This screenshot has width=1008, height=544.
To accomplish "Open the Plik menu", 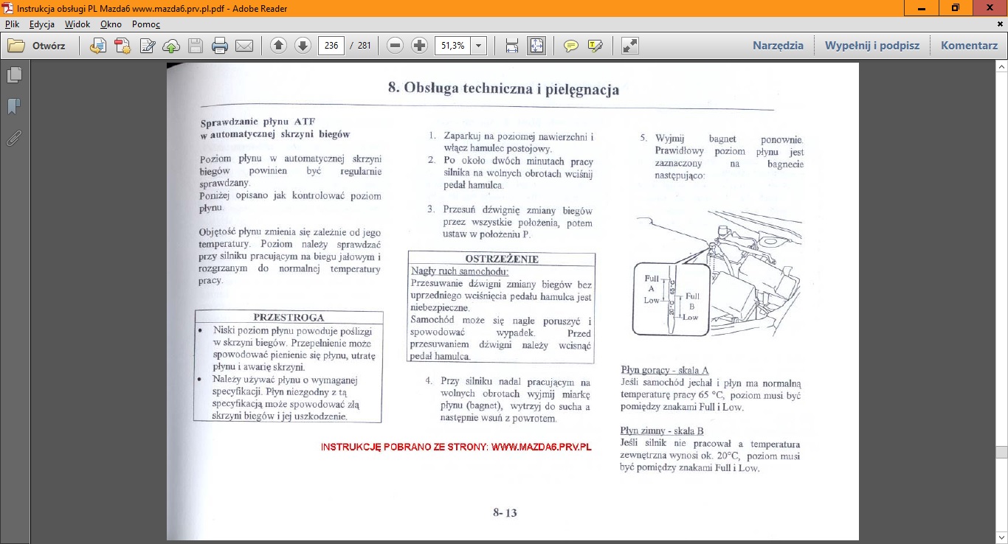I will 12,24.
